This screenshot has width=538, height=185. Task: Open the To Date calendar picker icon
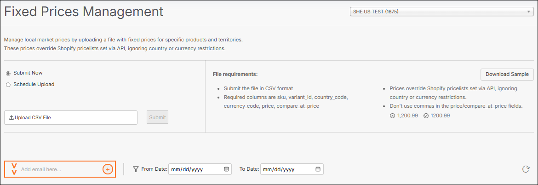[x=318, y=169]
